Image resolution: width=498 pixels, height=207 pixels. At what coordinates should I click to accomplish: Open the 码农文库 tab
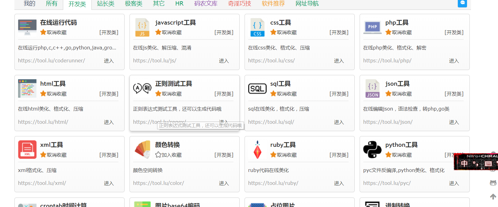[x=206, y=3]
